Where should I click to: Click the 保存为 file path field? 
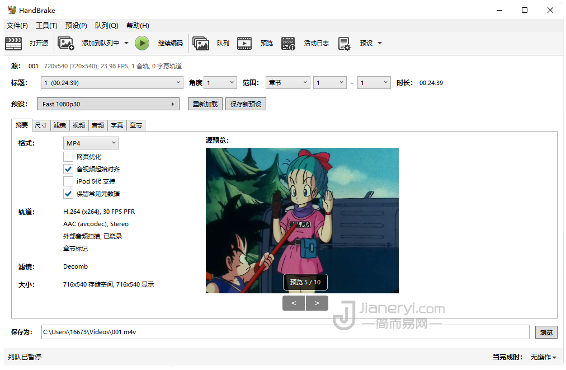[285, 332]
